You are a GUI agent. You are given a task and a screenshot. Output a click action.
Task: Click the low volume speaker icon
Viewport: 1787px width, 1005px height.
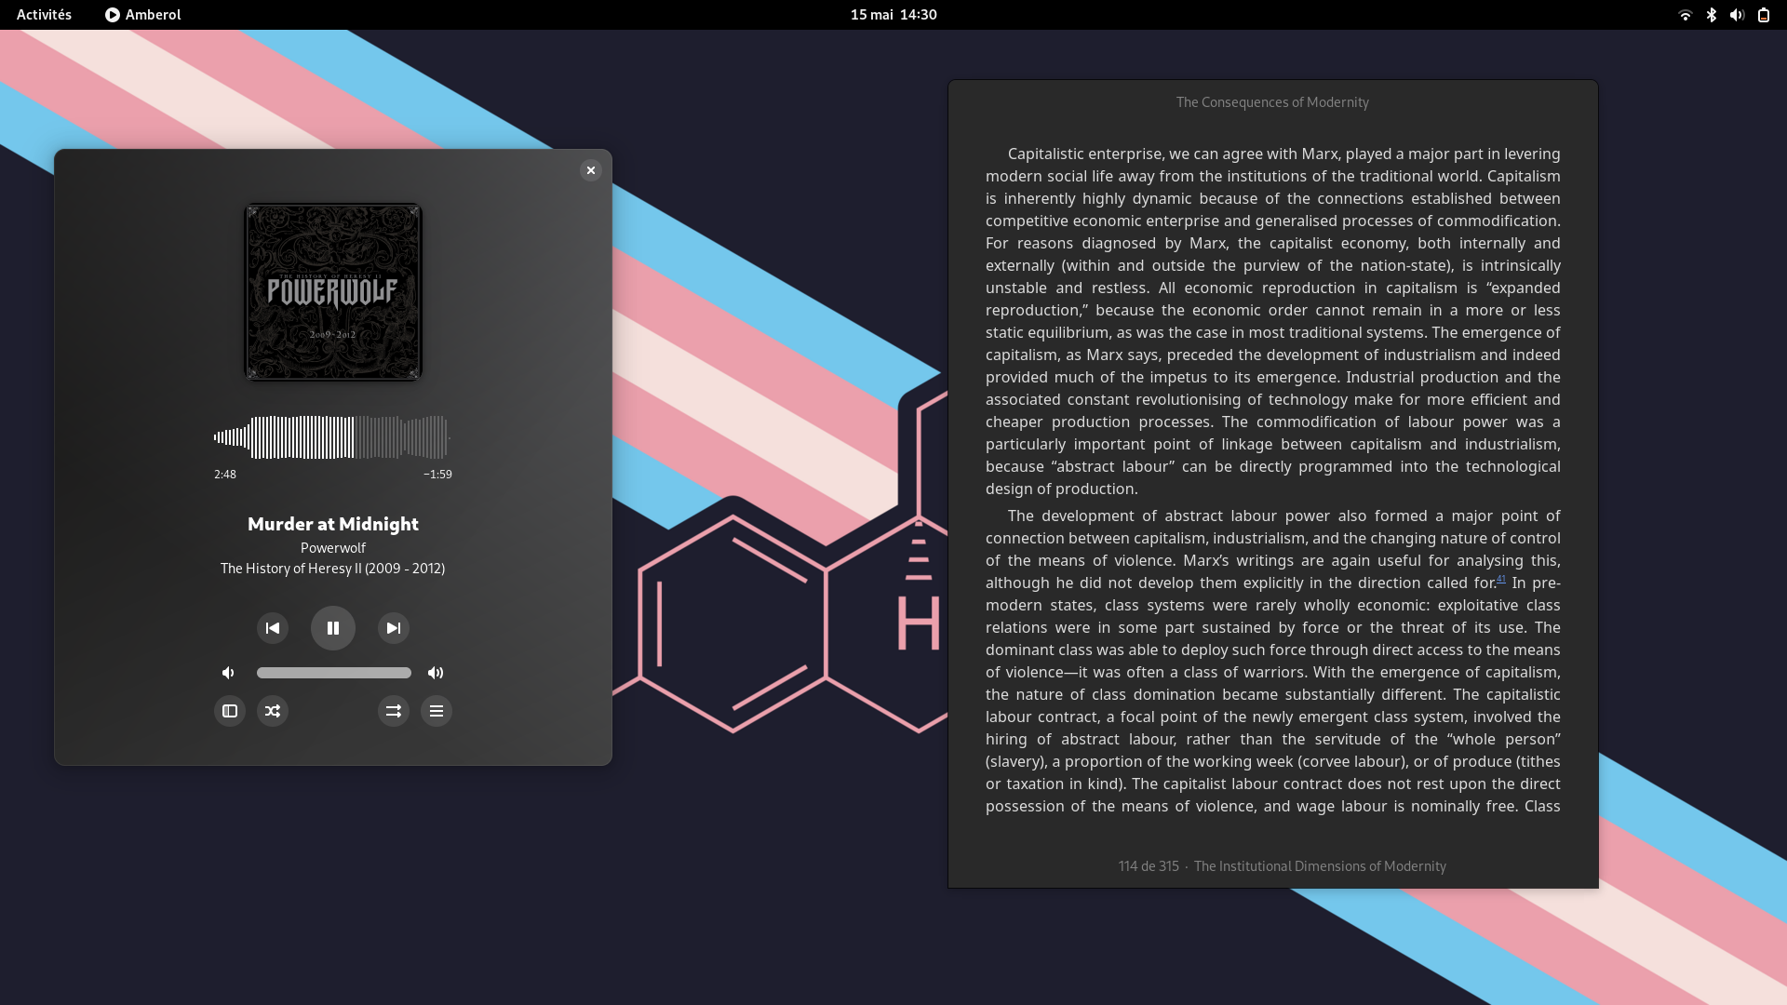click(228, 673)
